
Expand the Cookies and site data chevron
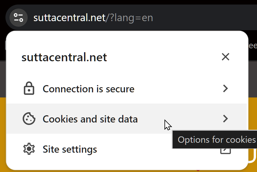click(x=225, y=119)
